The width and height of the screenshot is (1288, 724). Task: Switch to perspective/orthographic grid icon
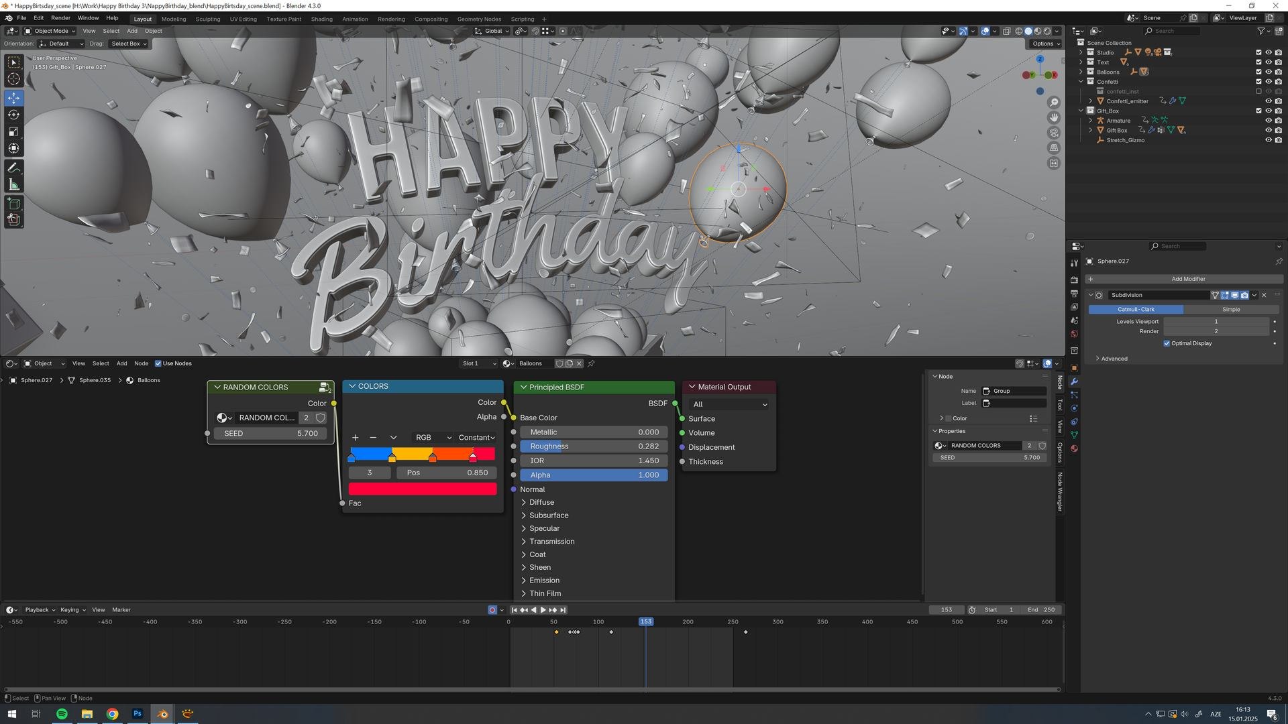(1054, 147)
